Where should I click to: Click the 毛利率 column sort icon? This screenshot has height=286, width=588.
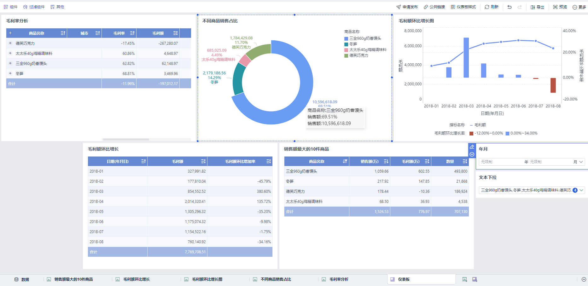(132, 33)
